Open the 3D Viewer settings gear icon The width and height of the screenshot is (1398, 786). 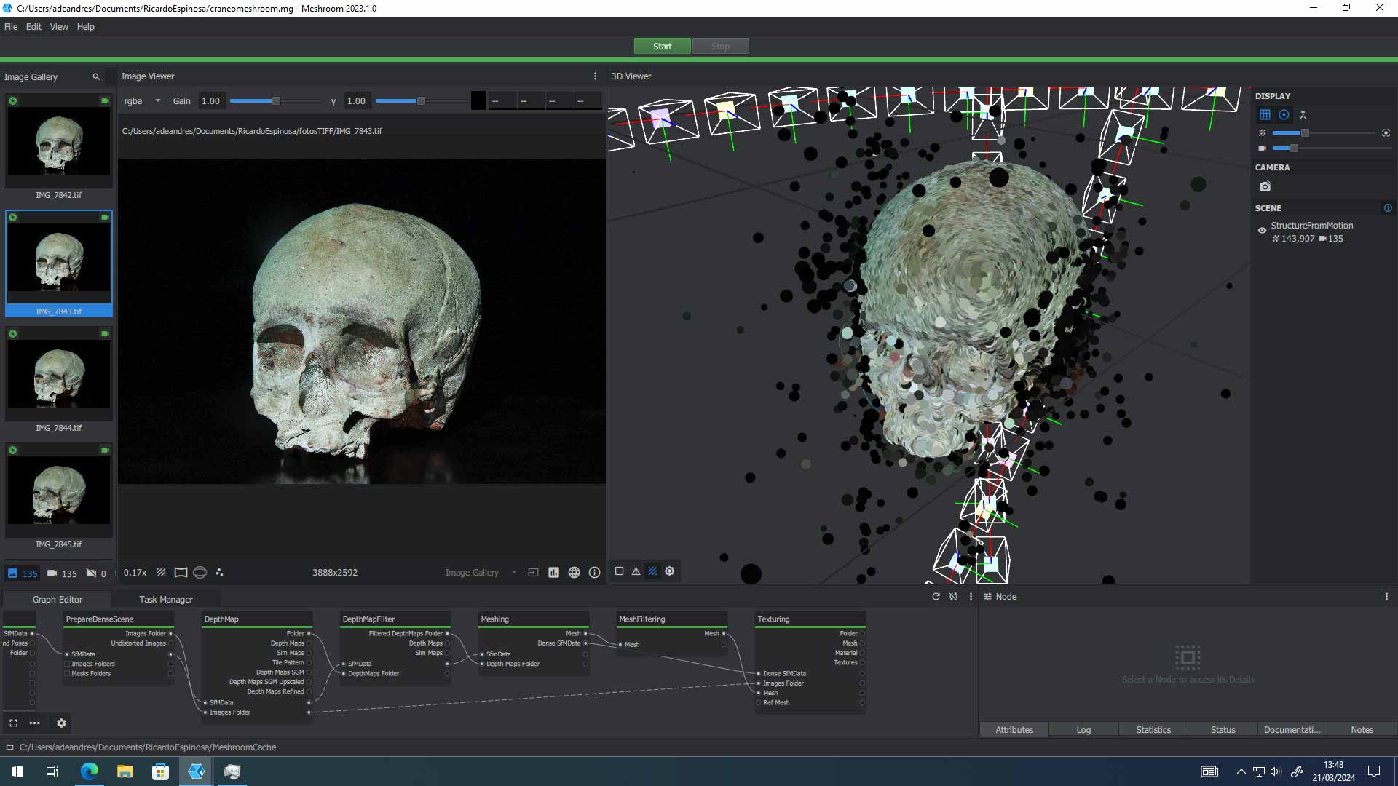669,571
